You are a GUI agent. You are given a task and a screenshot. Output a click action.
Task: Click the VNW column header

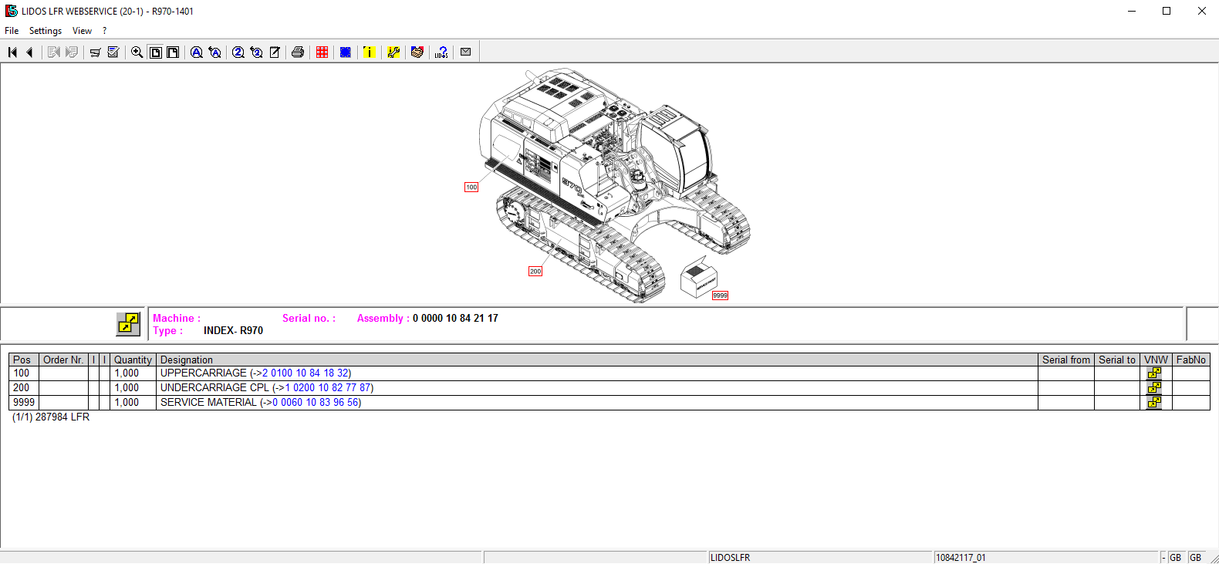click(x=1156, y=360)
